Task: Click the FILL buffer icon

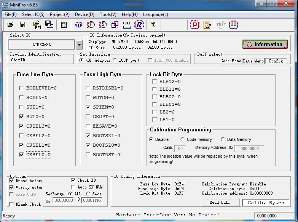Action: [x=127, y=25]
